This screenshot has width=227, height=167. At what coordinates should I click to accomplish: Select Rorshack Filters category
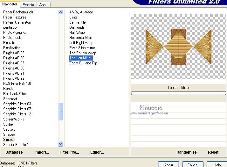tap(15, 94)
